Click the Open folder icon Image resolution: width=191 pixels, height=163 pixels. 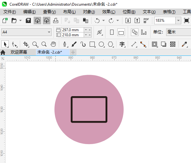(14, 20)
